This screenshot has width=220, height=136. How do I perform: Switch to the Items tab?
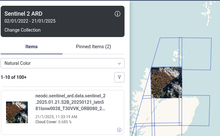[32, 47]
